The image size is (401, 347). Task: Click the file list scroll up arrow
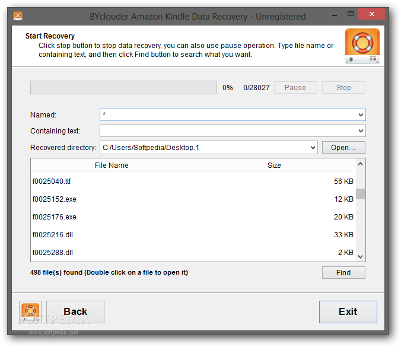(360, 164)
